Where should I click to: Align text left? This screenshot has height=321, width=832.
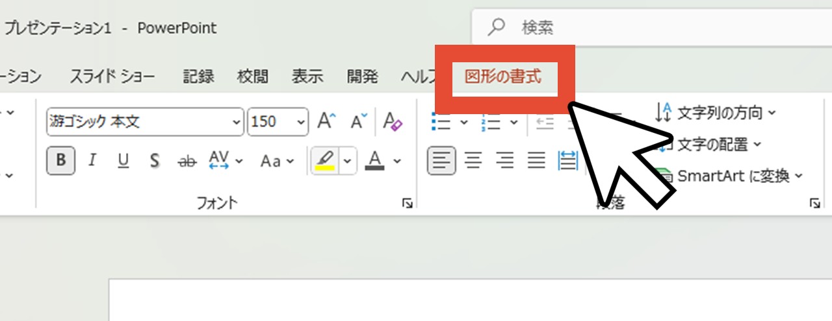(441, 160)
